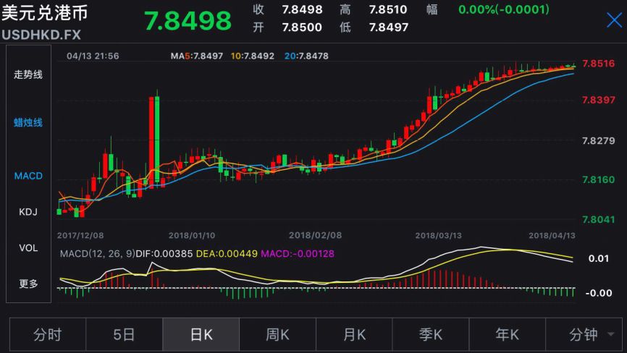This screenshot has width=627, height=353.
Task: Show the MACD indicator
Action: click(x=28, y=176)
